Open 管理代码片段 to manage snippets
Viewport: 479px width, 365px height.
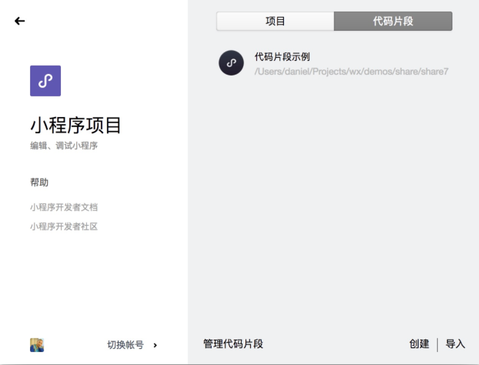[x=233, y=344]
